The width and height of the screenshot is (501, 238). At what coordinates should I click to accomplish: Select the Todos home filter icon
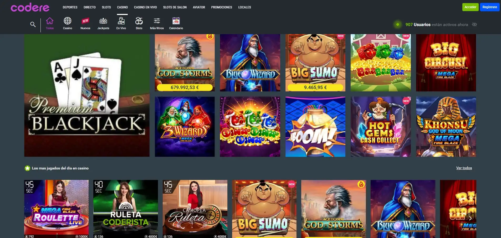(50, 21)
